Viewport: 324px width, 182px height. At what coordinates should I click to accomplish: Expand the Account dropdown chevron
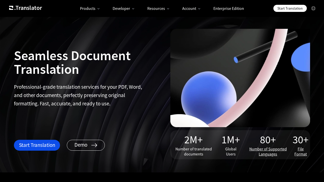[x=199, y=9]
